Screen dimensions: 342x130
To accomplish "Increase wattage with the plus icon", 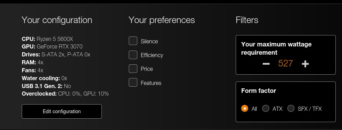I will (305, 64).
